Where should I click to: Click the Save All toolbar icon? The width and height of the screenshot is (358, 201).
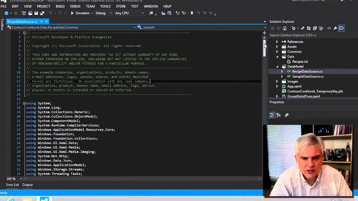[x=42, y=13]
